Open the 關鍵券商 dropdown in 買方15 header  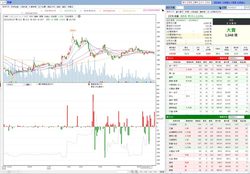pos(236,58)
